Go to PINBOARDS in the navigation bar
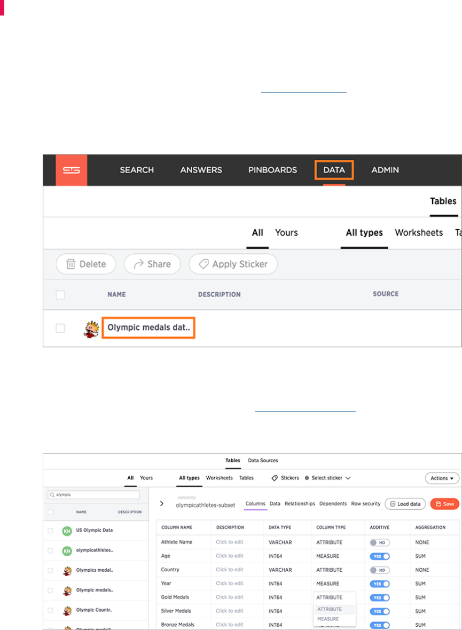The image size is (462, 630). pyautogui.click(x=272, y=170)
